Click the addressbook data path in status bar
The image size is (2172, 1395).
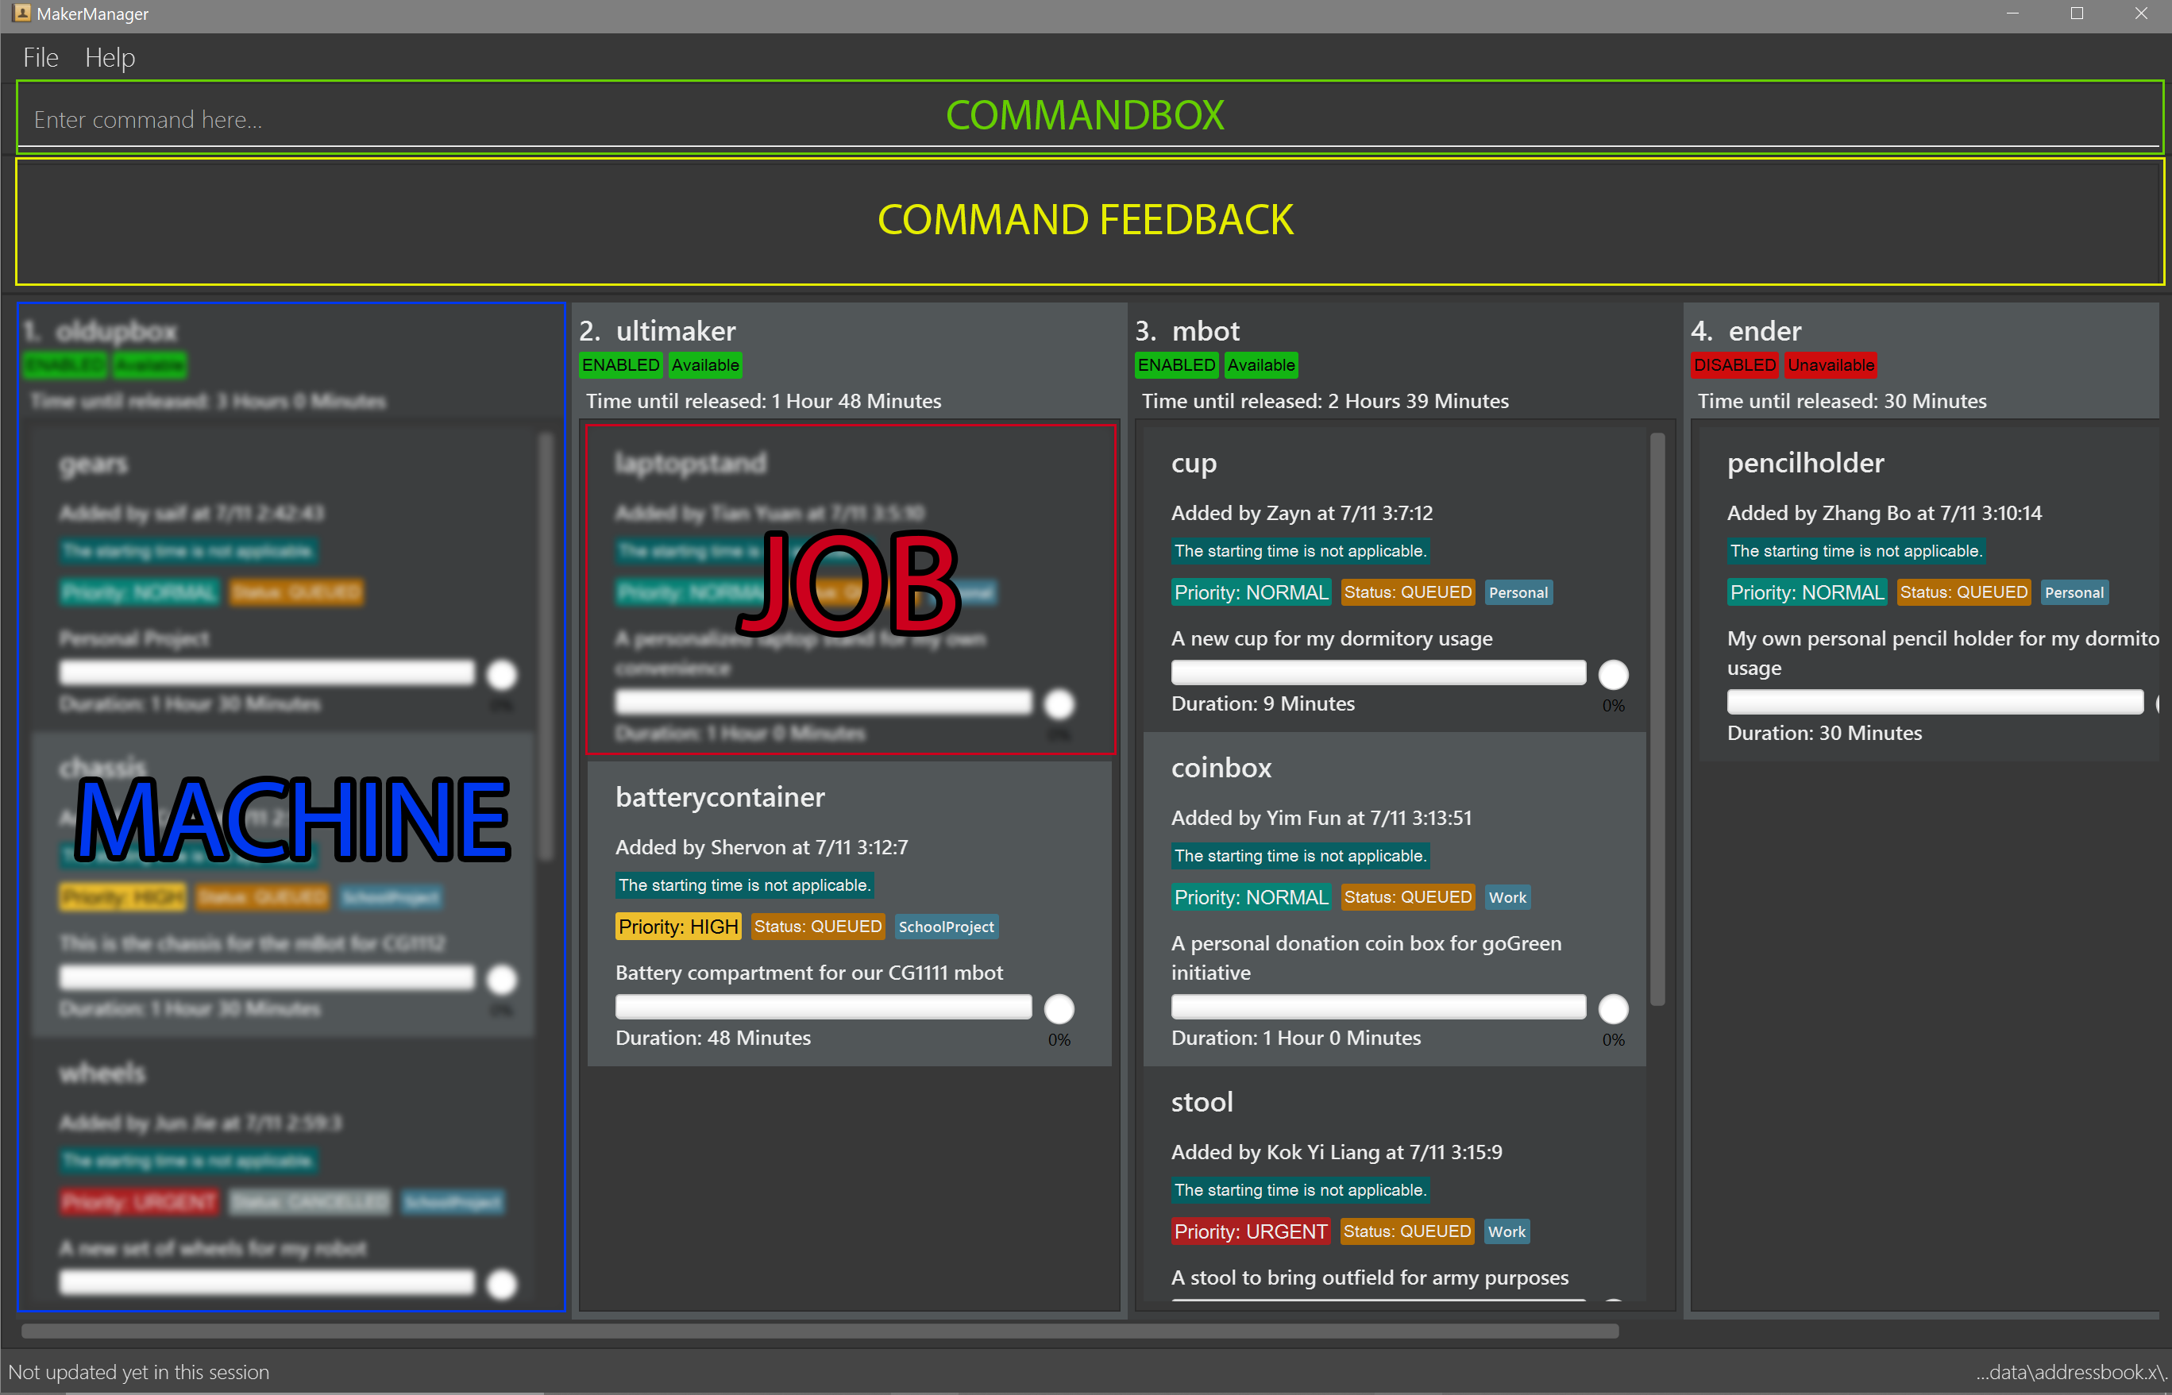(2070, 1372)
